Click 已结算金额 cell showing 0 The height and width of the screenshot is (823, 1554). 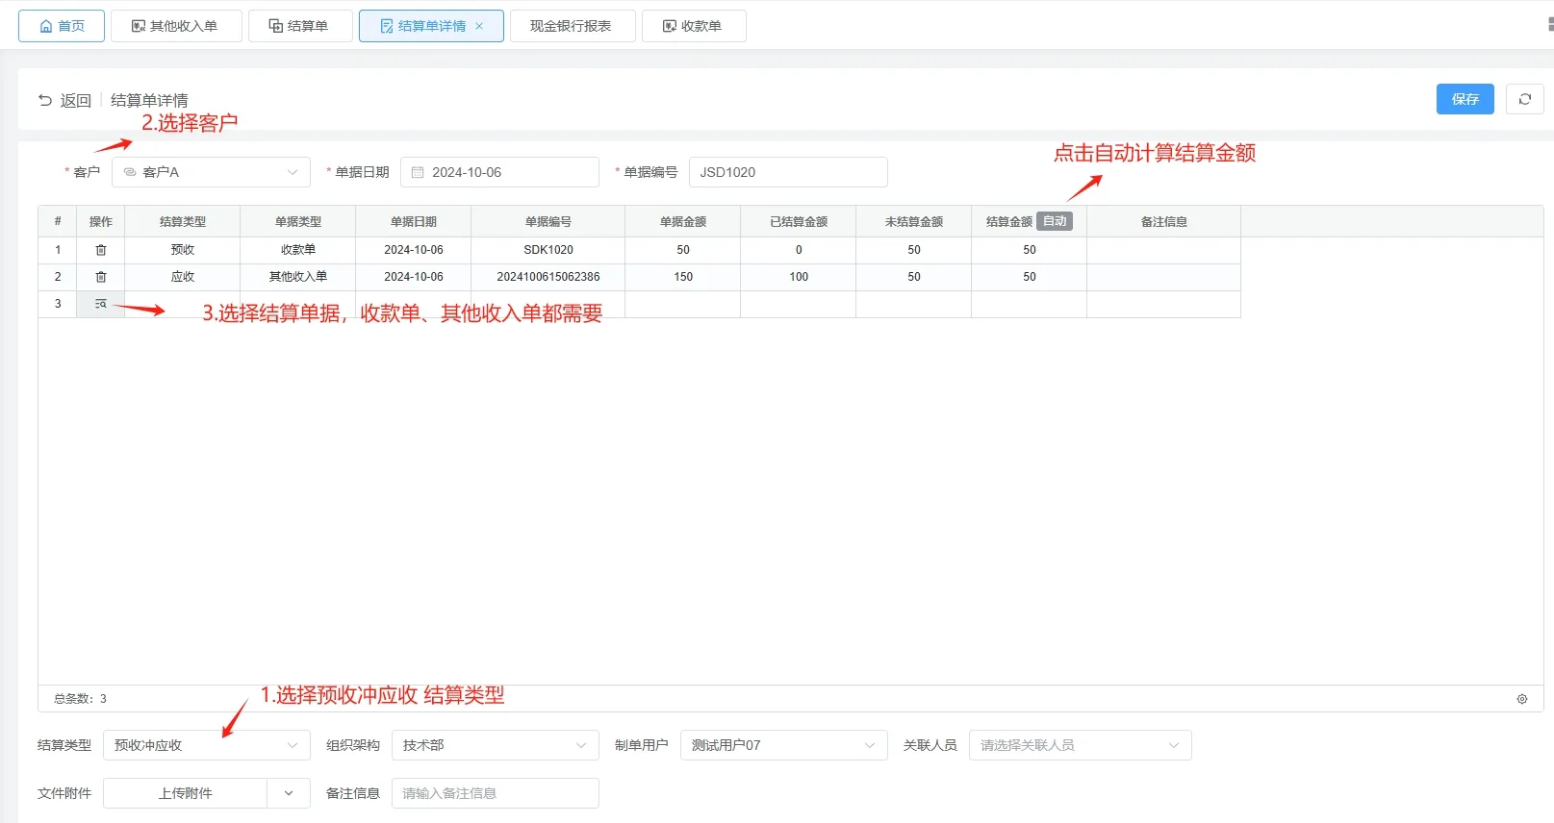[799, 250]
